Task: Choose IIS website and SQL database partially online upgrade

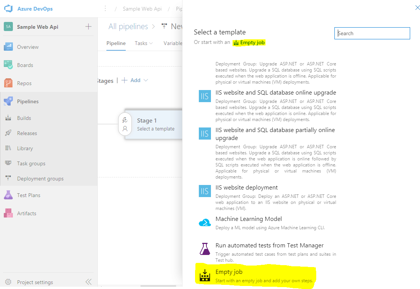Action: point(275,134)
